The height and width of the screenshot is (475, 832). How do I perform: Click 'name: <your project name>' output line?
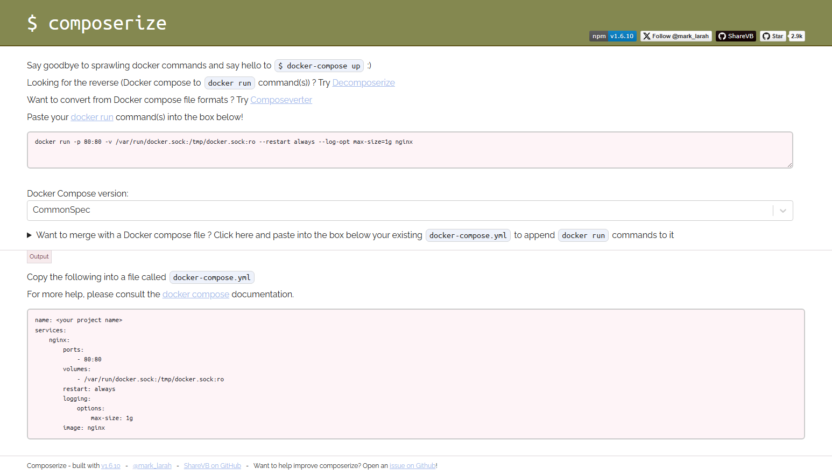point(79,320)
